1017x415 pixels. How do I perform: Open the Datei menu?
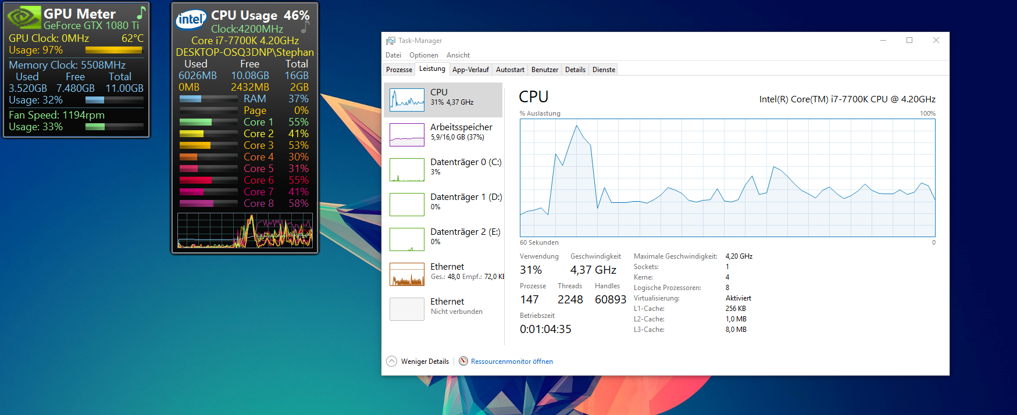(393, 55)
